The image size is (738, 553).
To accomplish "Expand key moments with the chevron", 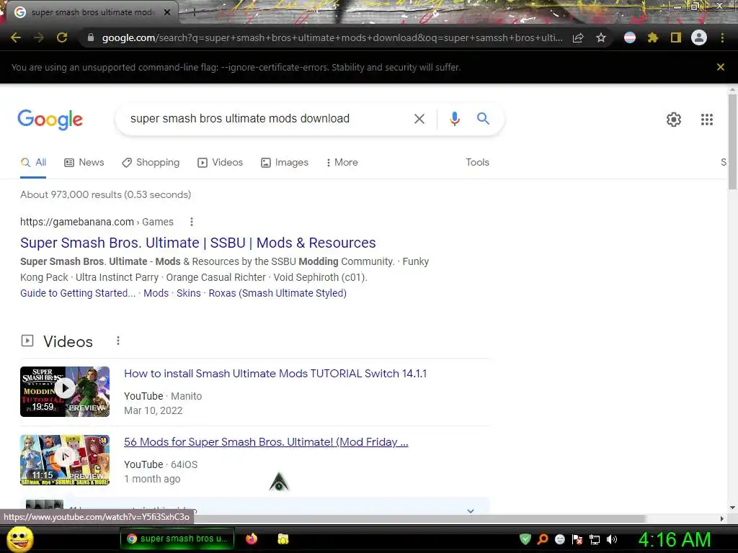I will pyautogui.click(x=470, y=511).
